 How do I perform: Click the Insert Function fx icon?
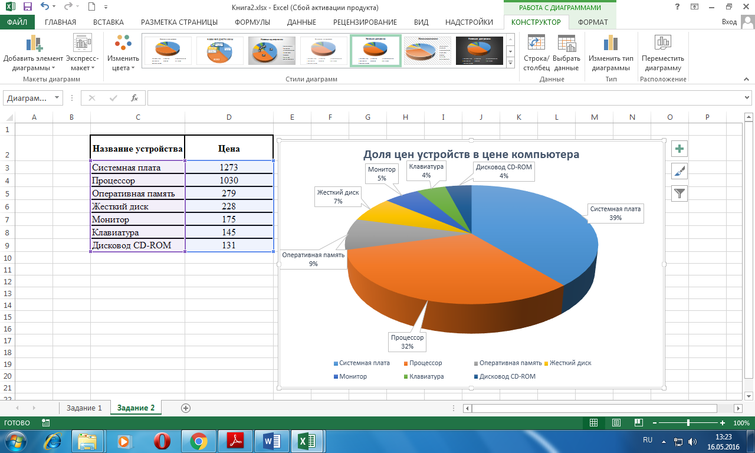click(x=134, y=98)
